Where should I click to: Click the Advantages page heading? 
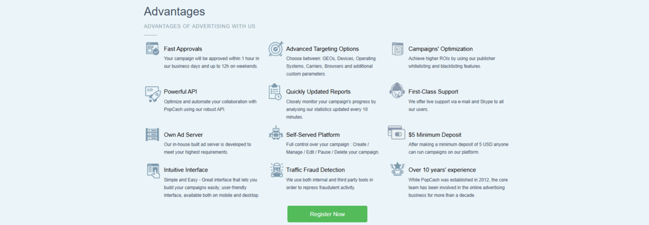pyautogui.click(x=174, y=11)
